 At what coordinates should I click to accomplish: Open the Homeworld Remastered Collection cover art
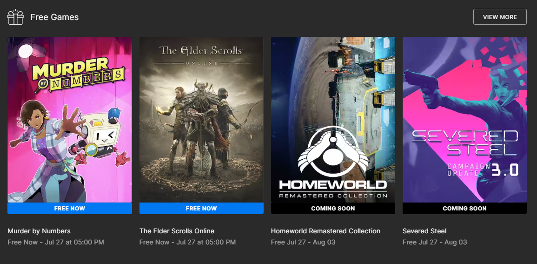(333, 120)
